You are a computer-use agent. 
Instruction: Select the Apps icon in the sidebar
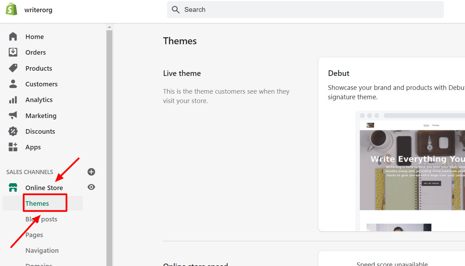(13, 147)
